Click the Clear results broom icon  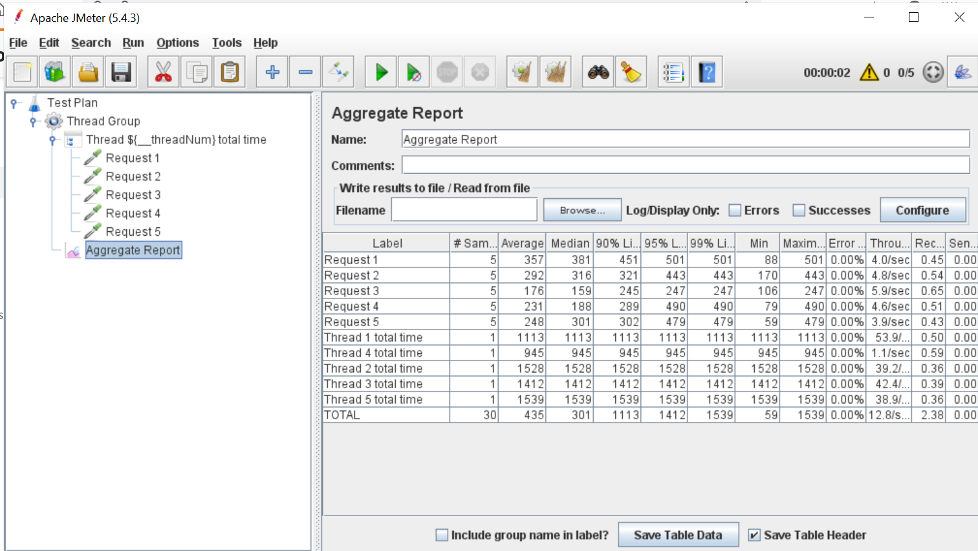point(523,72)
